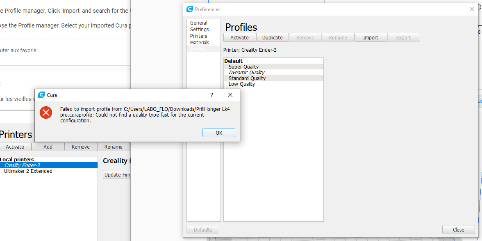Click the Update Firmware button
The height and width of the screenshot is (241, 482).
(x=117, y=174)
